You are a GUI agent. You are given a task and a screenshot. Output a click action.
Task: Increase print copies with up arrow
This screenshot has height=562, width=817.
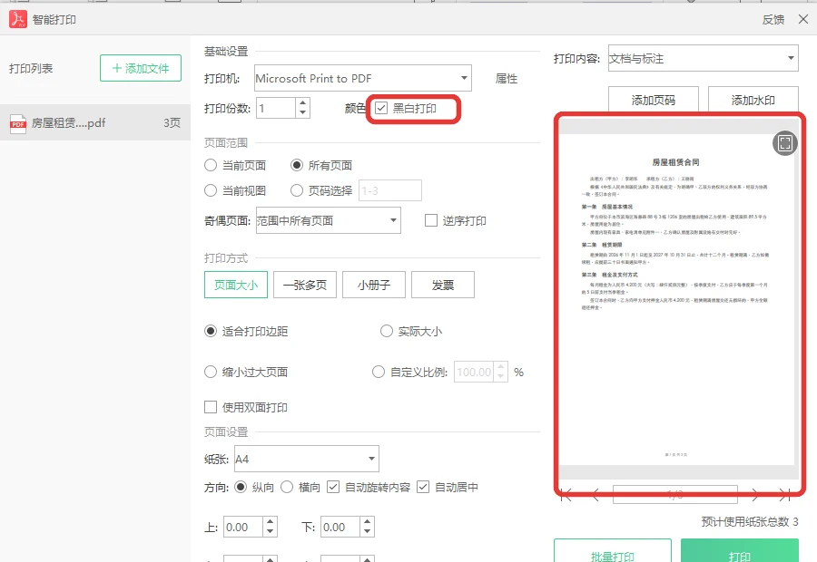302,103
